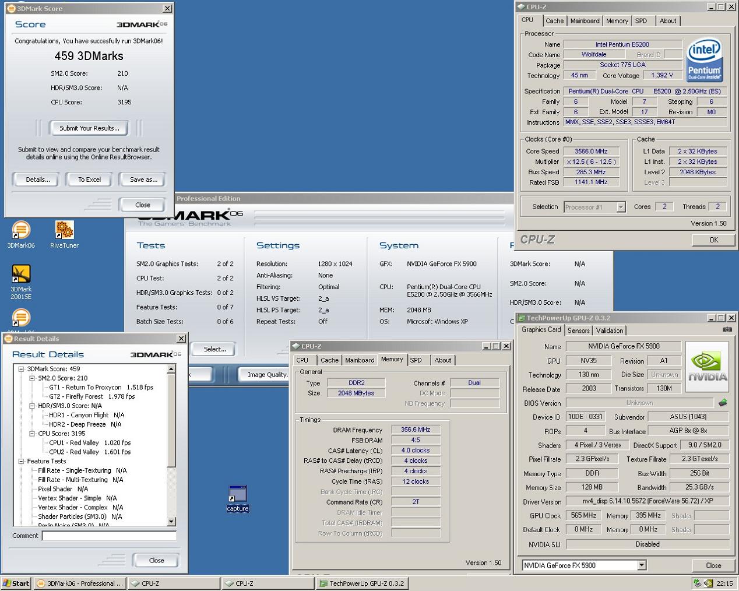
Task: Click the Comment input field
Action: (x=109, y=536)
